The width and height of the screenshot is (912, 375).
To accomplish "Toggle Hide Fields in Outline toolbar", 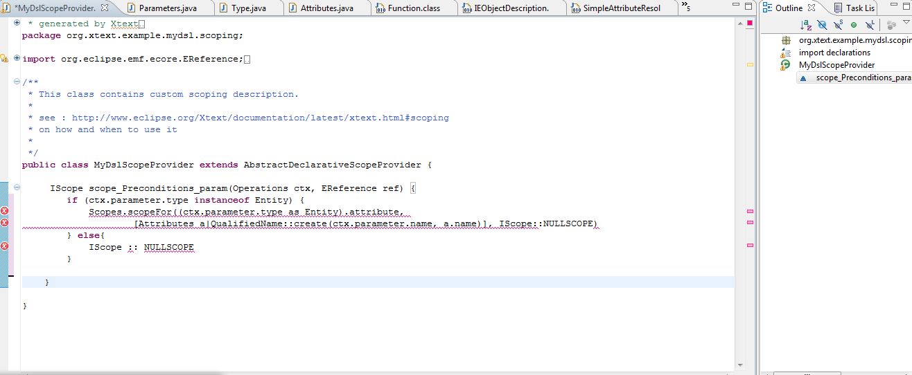I will (x=822, y=25).
